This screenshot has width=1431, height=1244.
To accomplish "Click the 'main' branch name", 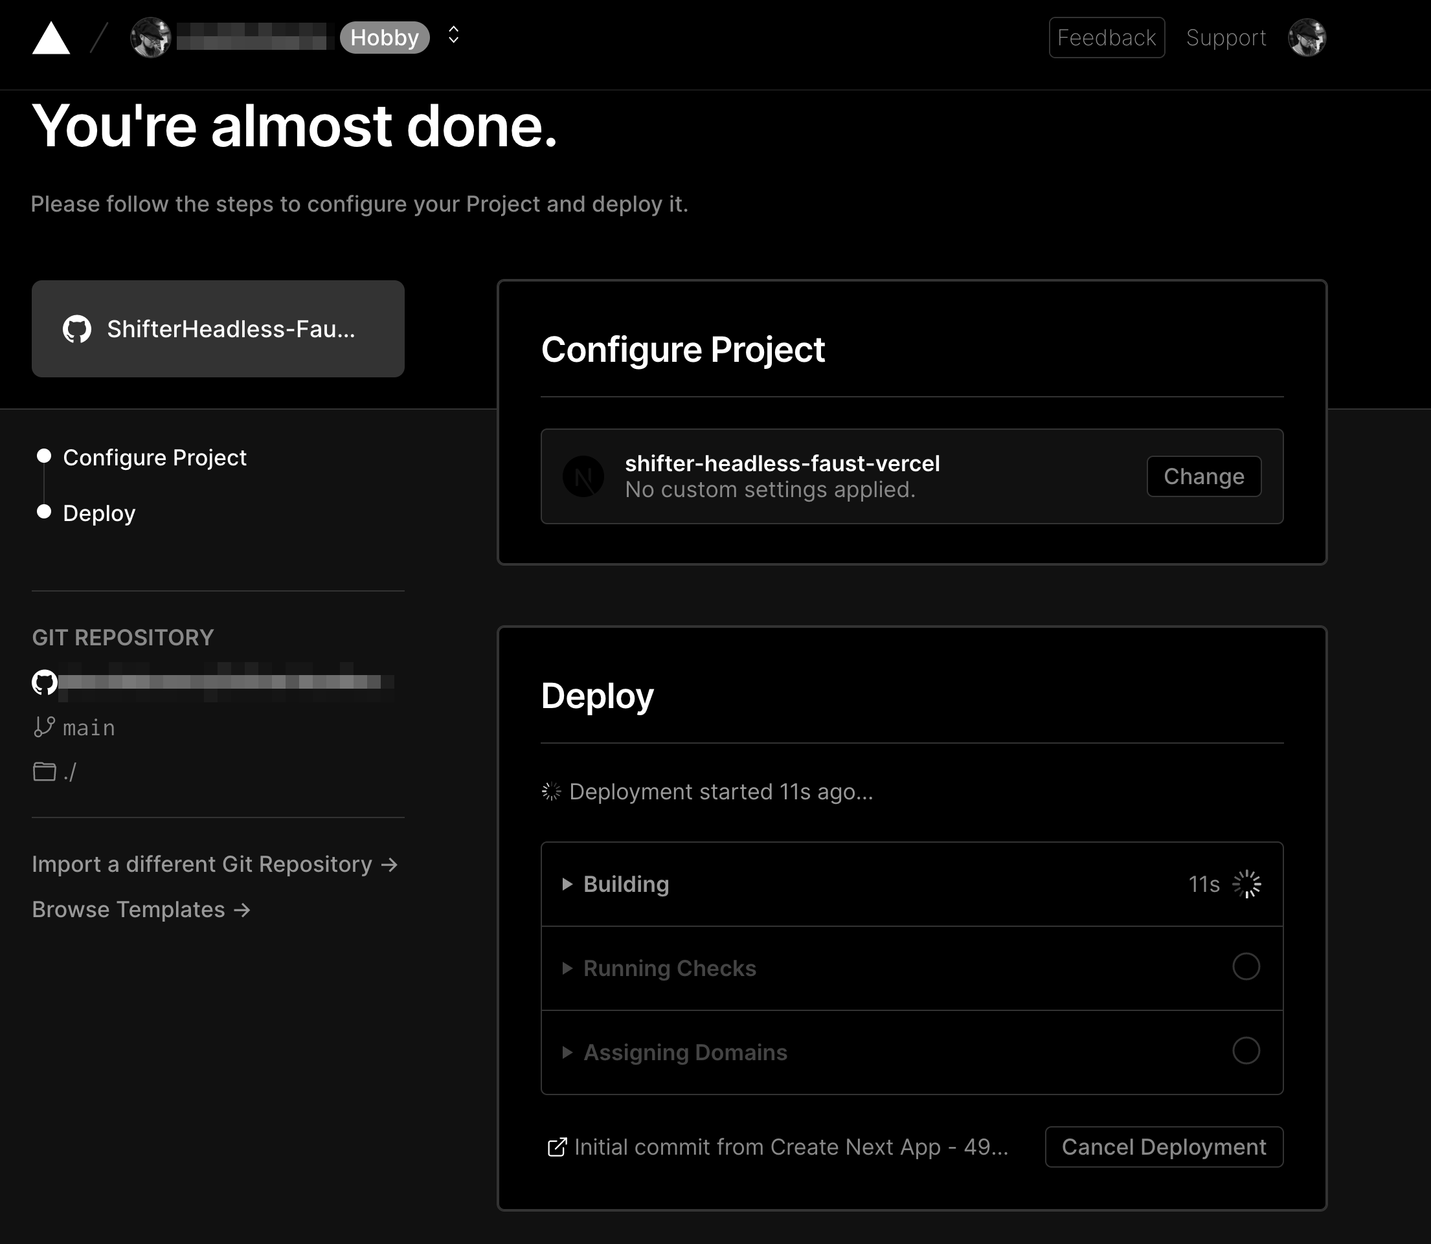I will click(x=89, y=728).
